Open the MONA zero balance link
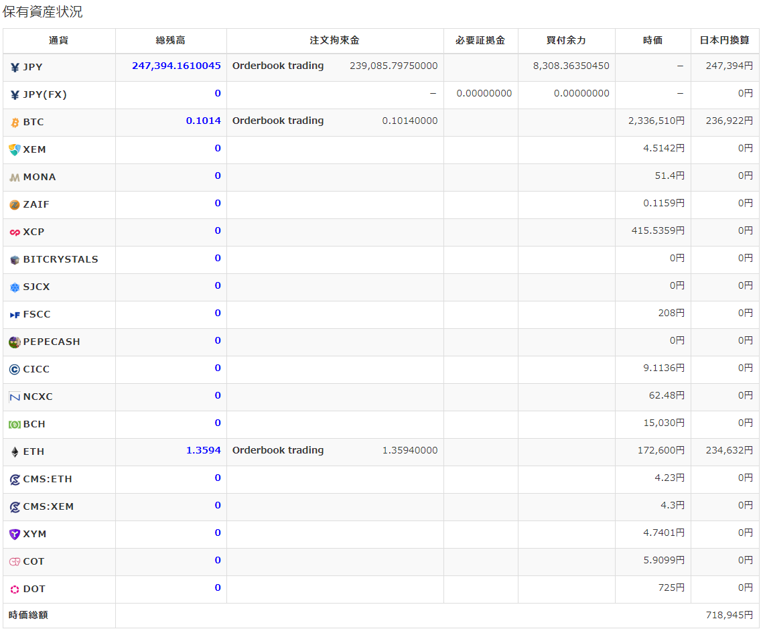The height and width of the screenshot is (629, 765). pyautogui.click(x=218, y=176)
